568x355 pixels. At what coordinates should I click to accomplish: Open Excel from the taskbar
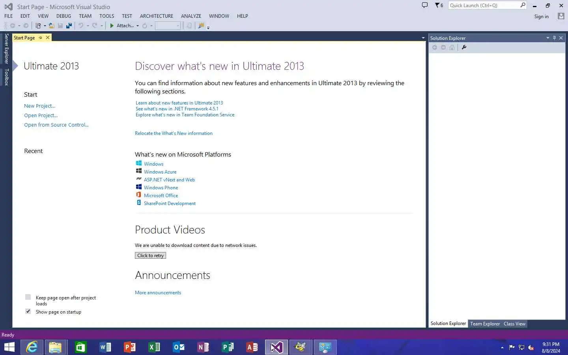154,347
